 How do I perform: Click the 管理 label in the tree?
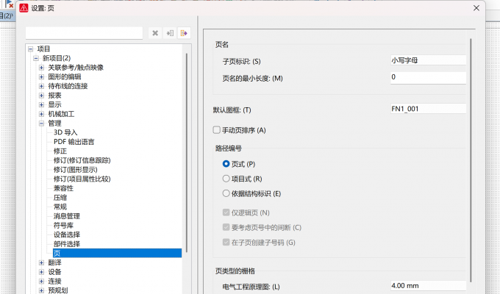54,123
